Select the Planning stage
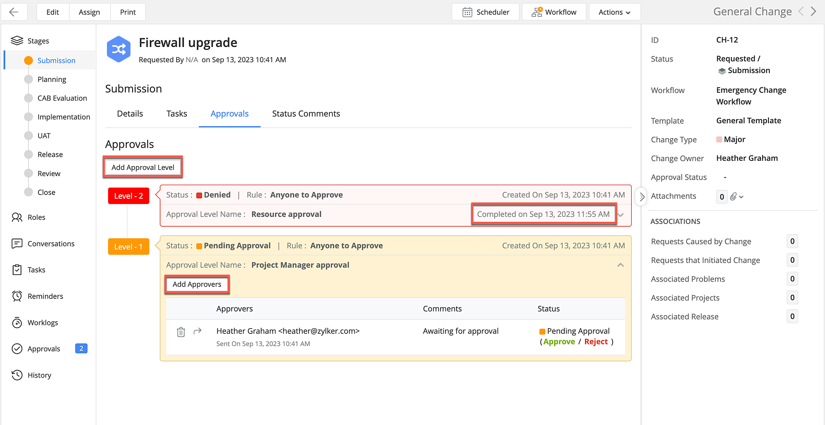The image size is (825, 425). pos(52,79)
